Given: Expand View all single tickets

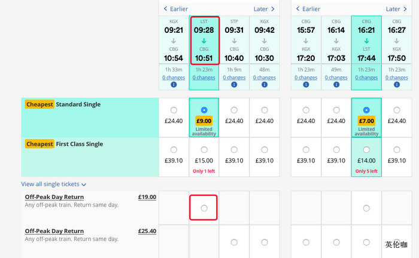Looking at the screenshot, I should tap(54, 185).
